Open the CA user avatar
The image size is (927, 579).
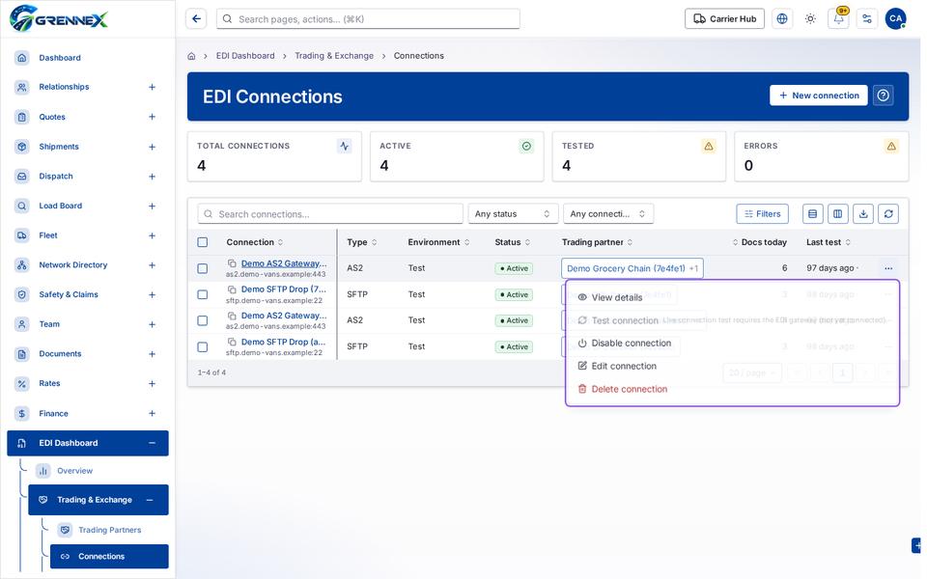(896, 19)
